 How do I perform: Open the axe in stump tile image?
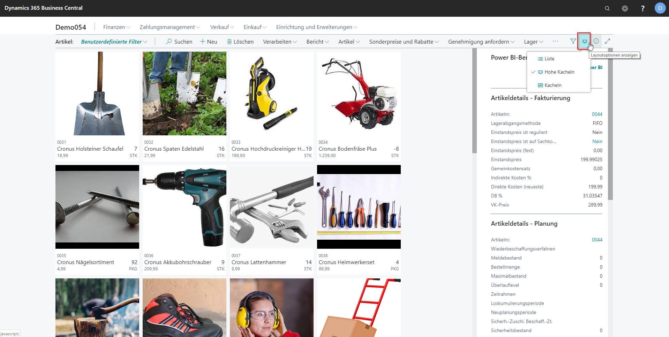pyautogui.click(x=97, y=308)
